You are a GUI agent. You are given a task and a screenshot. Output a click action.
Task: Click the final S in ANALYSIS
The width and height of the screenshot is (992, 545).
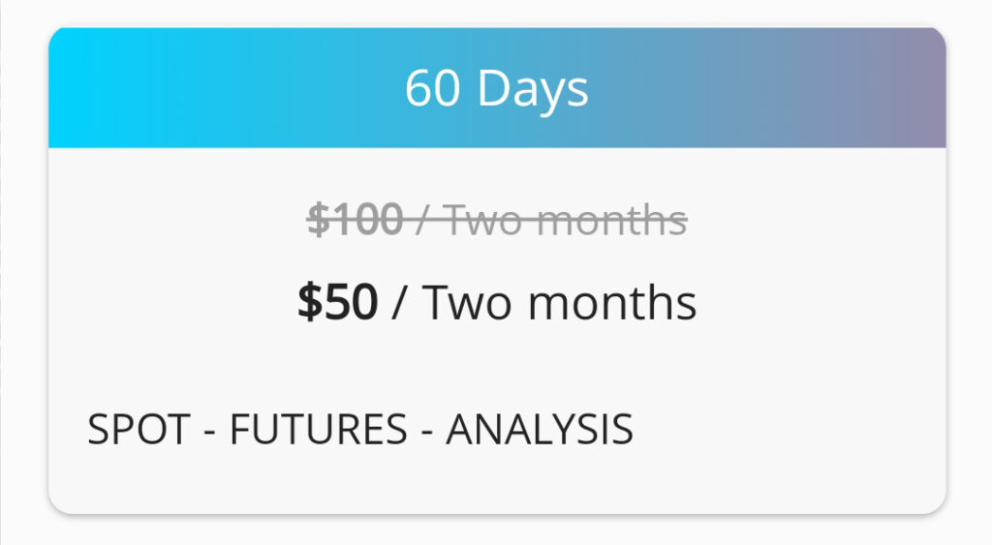tap(623, 430)
